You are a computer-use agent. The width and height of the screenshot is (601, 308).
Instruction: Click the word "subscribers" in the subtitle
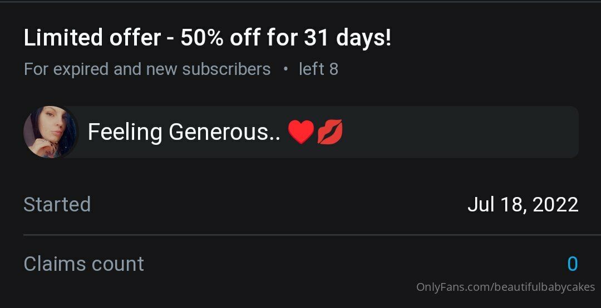click(x=226, y=69)
